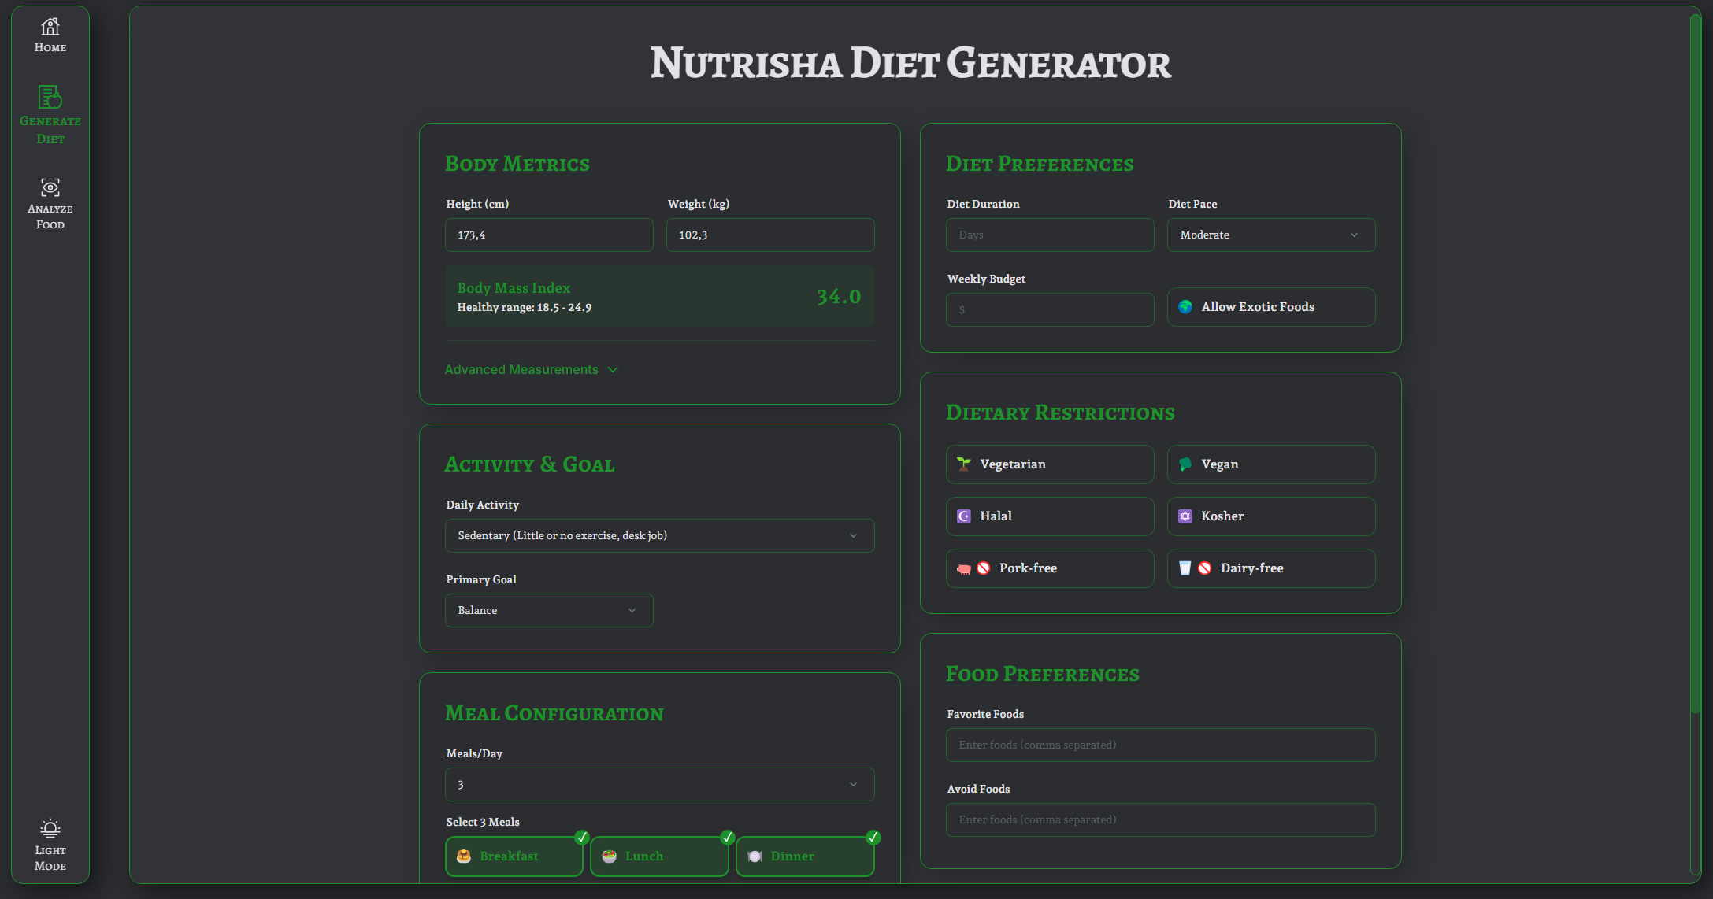Click the globe icon for exotic foods
The width and height of the screenshot is (1713, 899).
click(x=1185, y=307)
